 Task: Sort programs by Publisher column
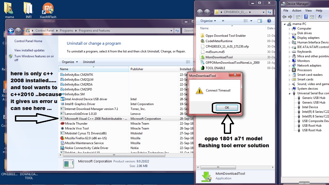pyautogui.click(x=153, y=69)
